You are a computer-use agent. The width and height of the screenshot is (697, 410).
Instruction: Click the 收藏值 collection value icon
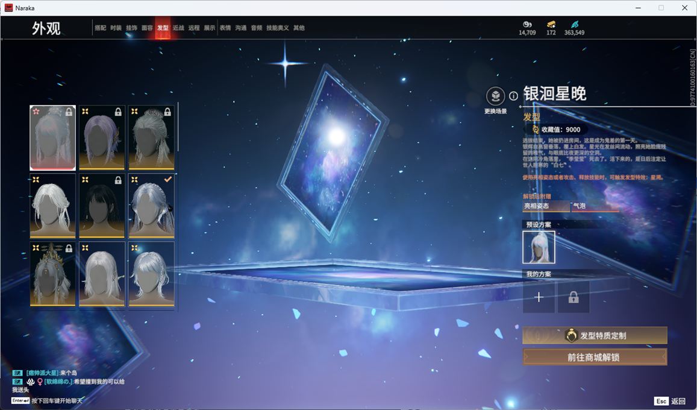pyautogui.click(x=536, y=130)
